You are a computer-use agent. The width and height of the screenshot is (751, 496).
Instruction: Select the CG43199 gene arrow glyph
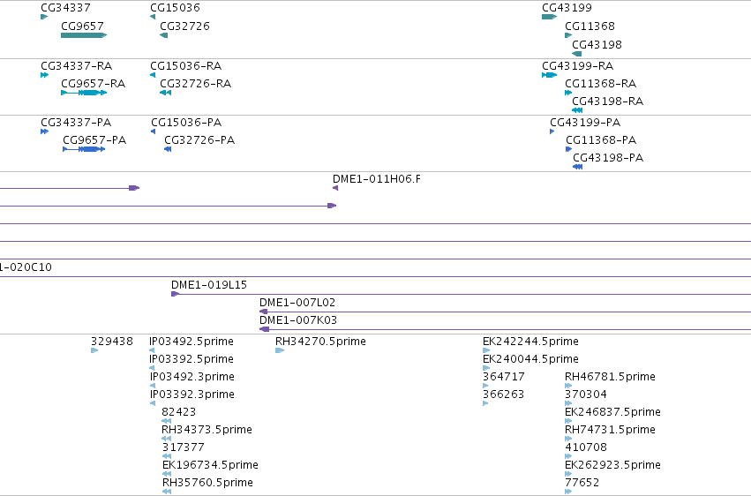tap(550, 17)
